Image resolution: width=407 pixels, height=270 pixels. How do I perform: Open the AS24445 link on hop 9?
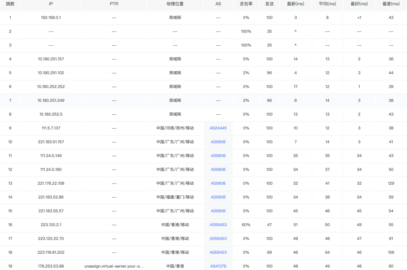pyautogui.click(x=217, y=128)
